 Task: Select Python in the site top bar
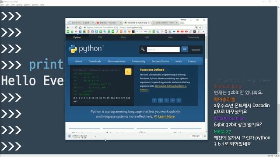click(77, 37)
